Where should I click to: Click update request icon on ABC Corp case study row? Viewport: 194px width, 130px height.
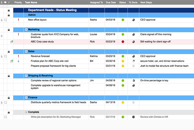tap(12, 42)
